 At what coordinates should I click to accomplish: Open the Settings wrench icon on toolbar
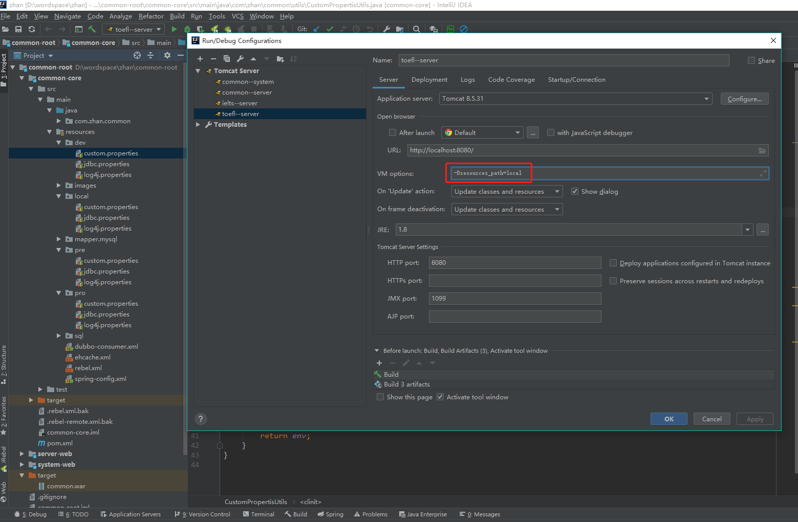(x=386, y=29)
